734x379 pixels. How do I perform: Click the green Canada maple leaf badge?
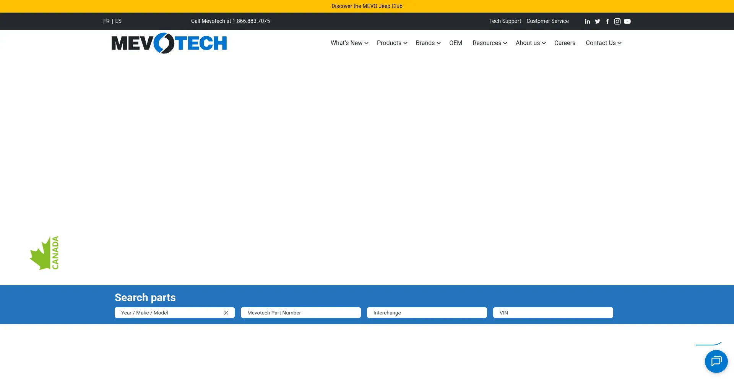pos(45,253)
